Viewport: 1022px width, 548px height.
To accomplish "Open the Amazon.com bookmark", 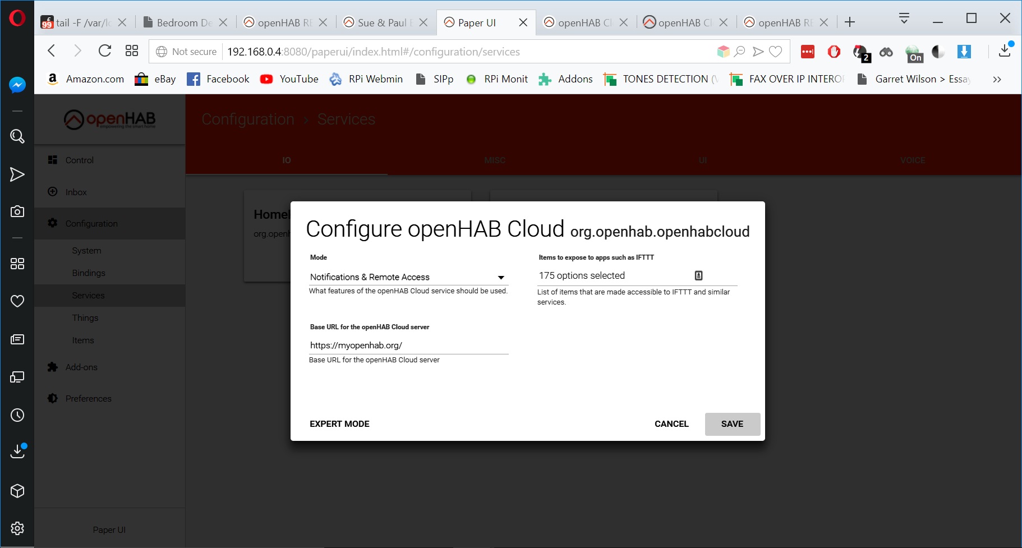I will pyautogui.click(x=85, y=79).
